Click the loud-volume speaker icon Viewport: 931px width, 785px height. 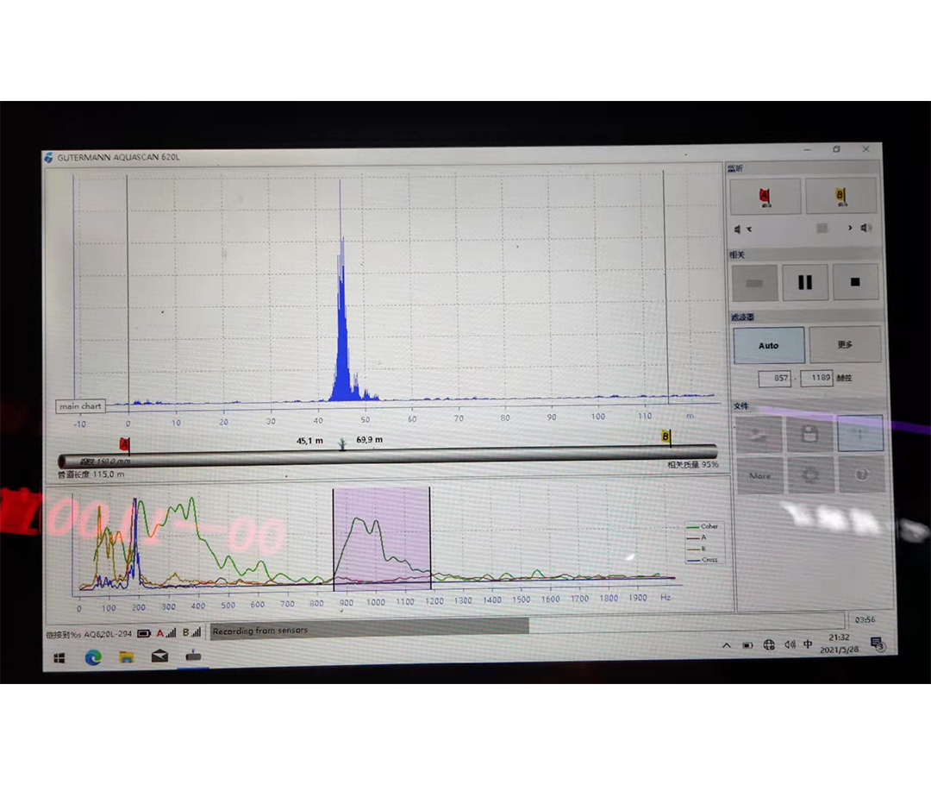866,228
